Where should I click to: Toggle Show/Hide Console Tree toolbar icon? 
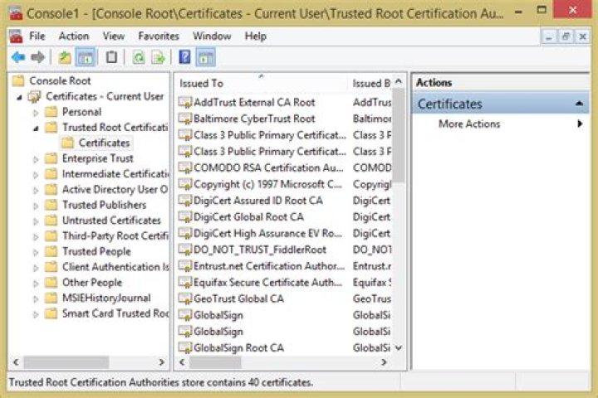(86, 57)
